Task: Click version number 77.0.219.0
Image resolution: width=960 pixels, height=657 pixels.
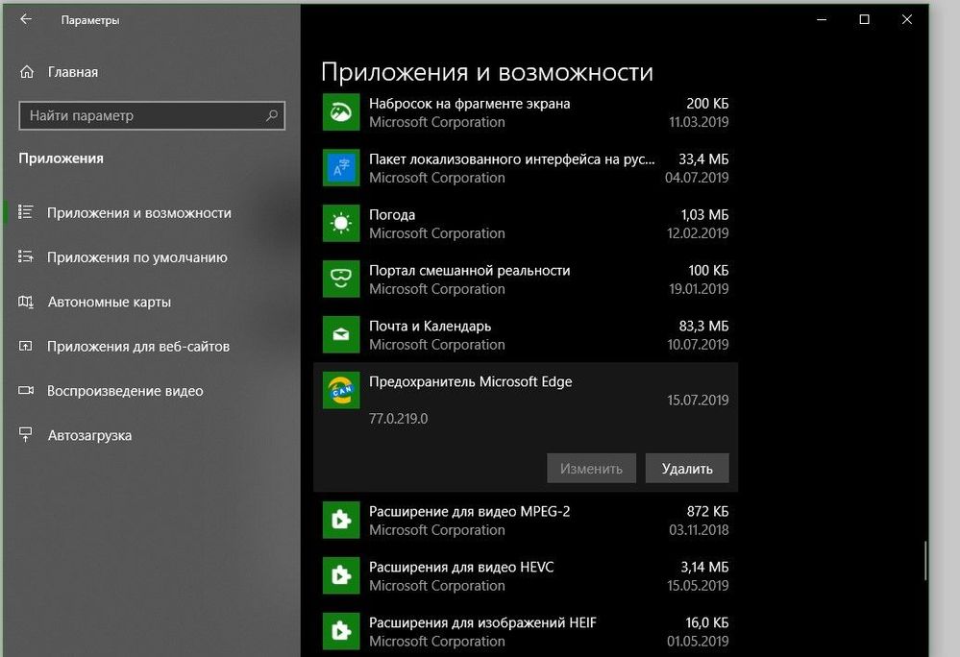Action: [399, 419]
